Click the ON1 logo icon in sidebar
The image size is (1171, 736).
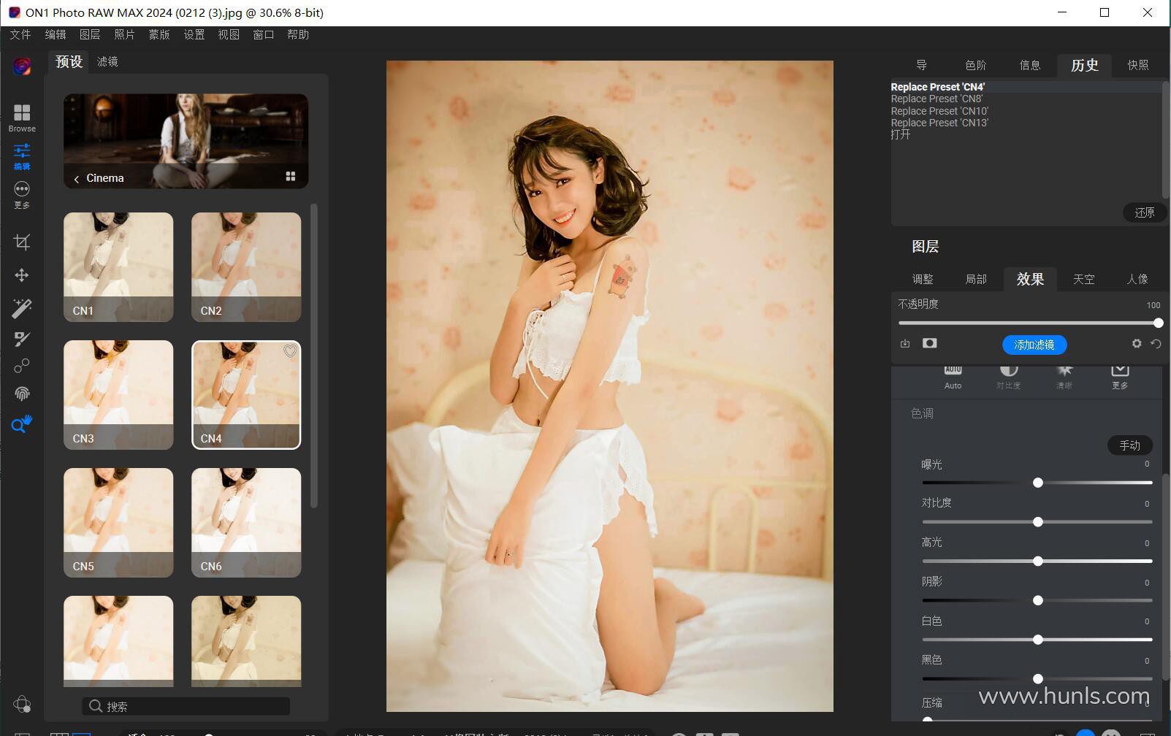(22, 66)
